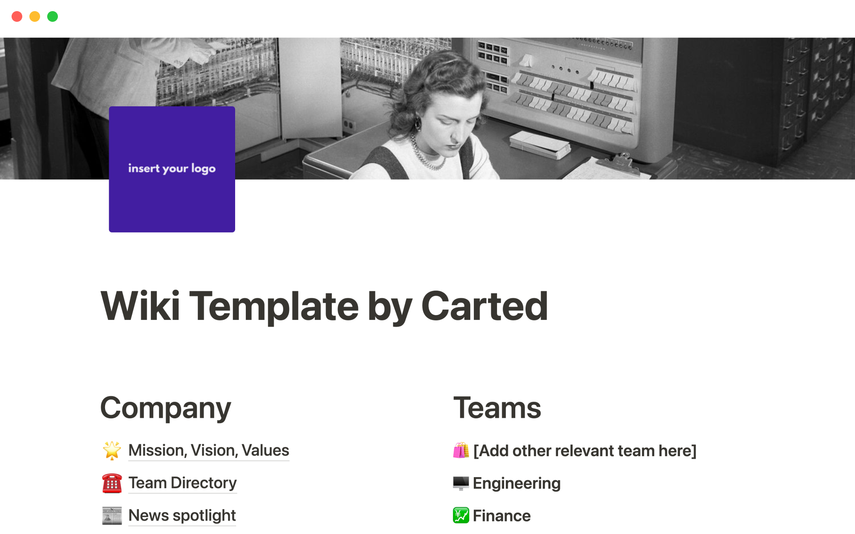Click the purple 'insert your logo' placeholder
This screenshot has width=855, height=534.
click(x=172, y=169)
